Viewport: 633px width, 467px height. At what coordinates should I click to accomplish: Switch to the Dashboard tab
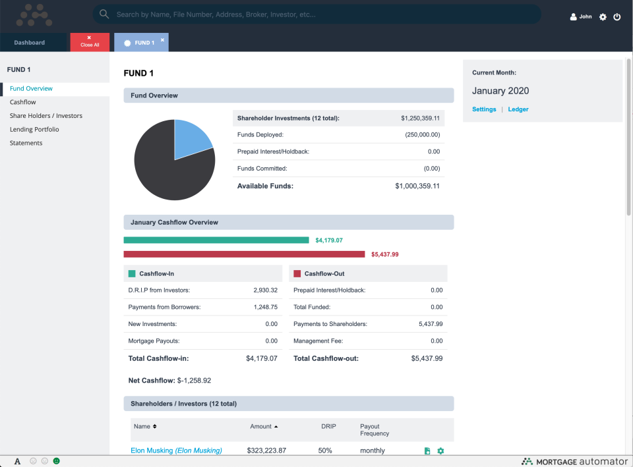[29, 41]
